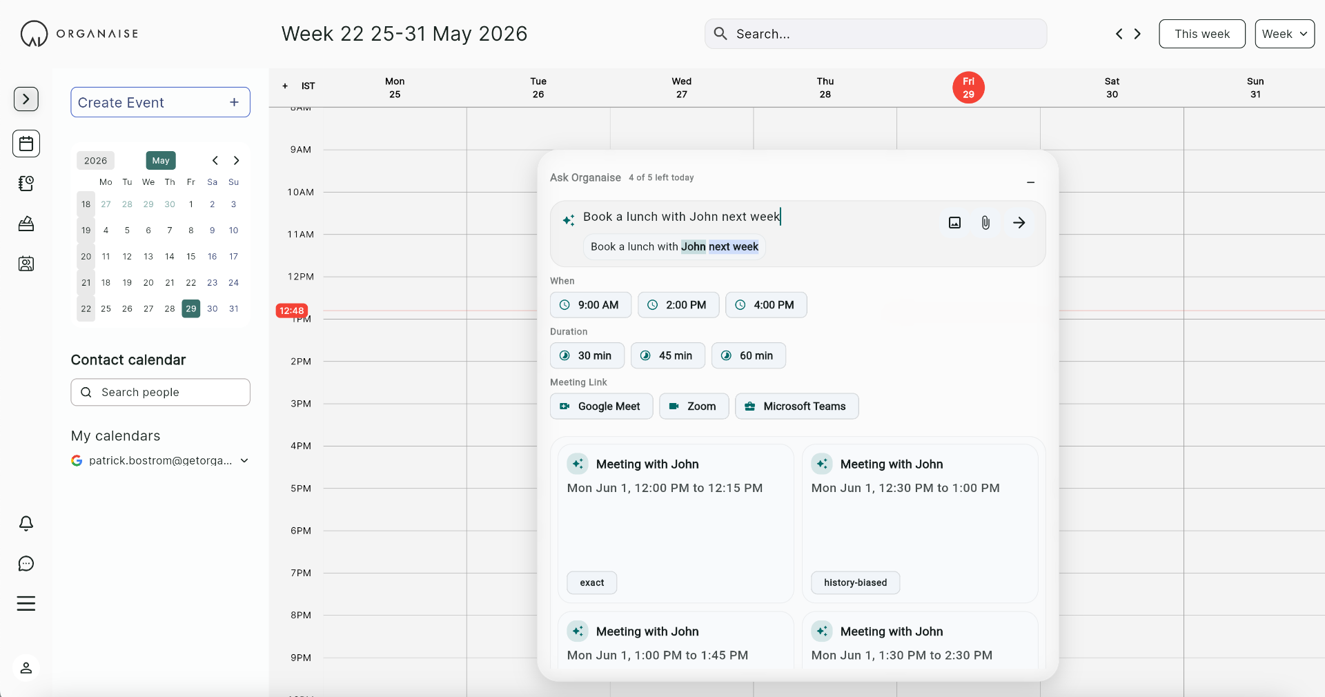
Task: Open the user profile icon
Action: [x=26, y=668]
